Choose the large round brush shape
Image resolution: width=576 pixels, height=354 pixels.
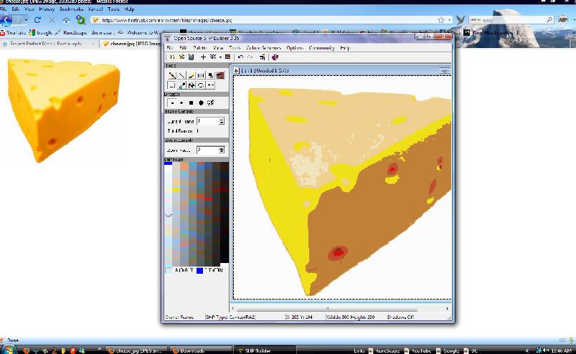coord(201,102)
